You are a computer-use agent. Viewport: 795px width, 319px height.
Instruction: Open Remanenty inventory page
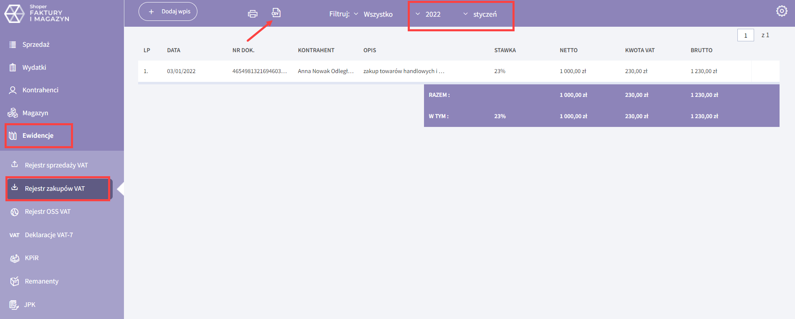click(x=41, y=281)
